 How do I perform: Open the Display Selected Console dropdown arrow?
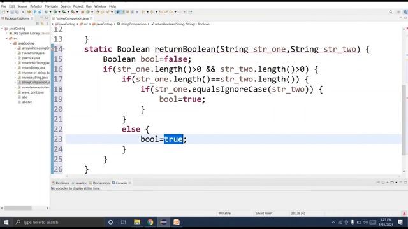388,183
